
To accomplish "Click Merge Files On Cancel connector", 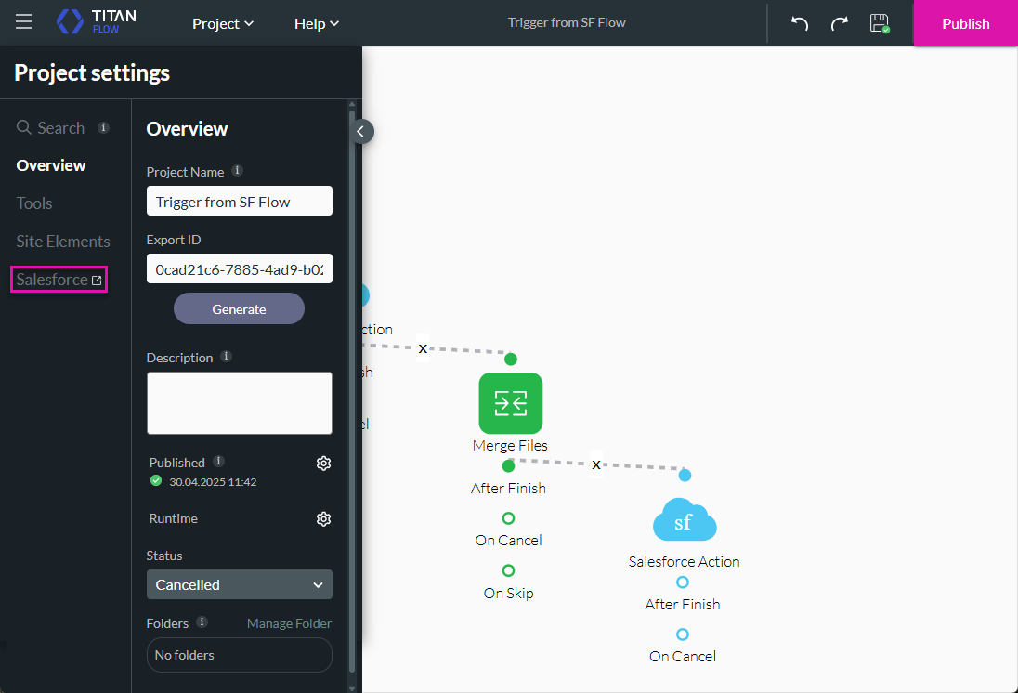I will (x=508, y=517).
